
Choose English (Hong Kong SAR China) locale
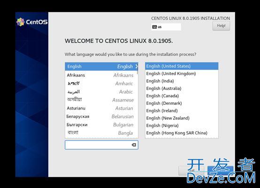point(182,133)
